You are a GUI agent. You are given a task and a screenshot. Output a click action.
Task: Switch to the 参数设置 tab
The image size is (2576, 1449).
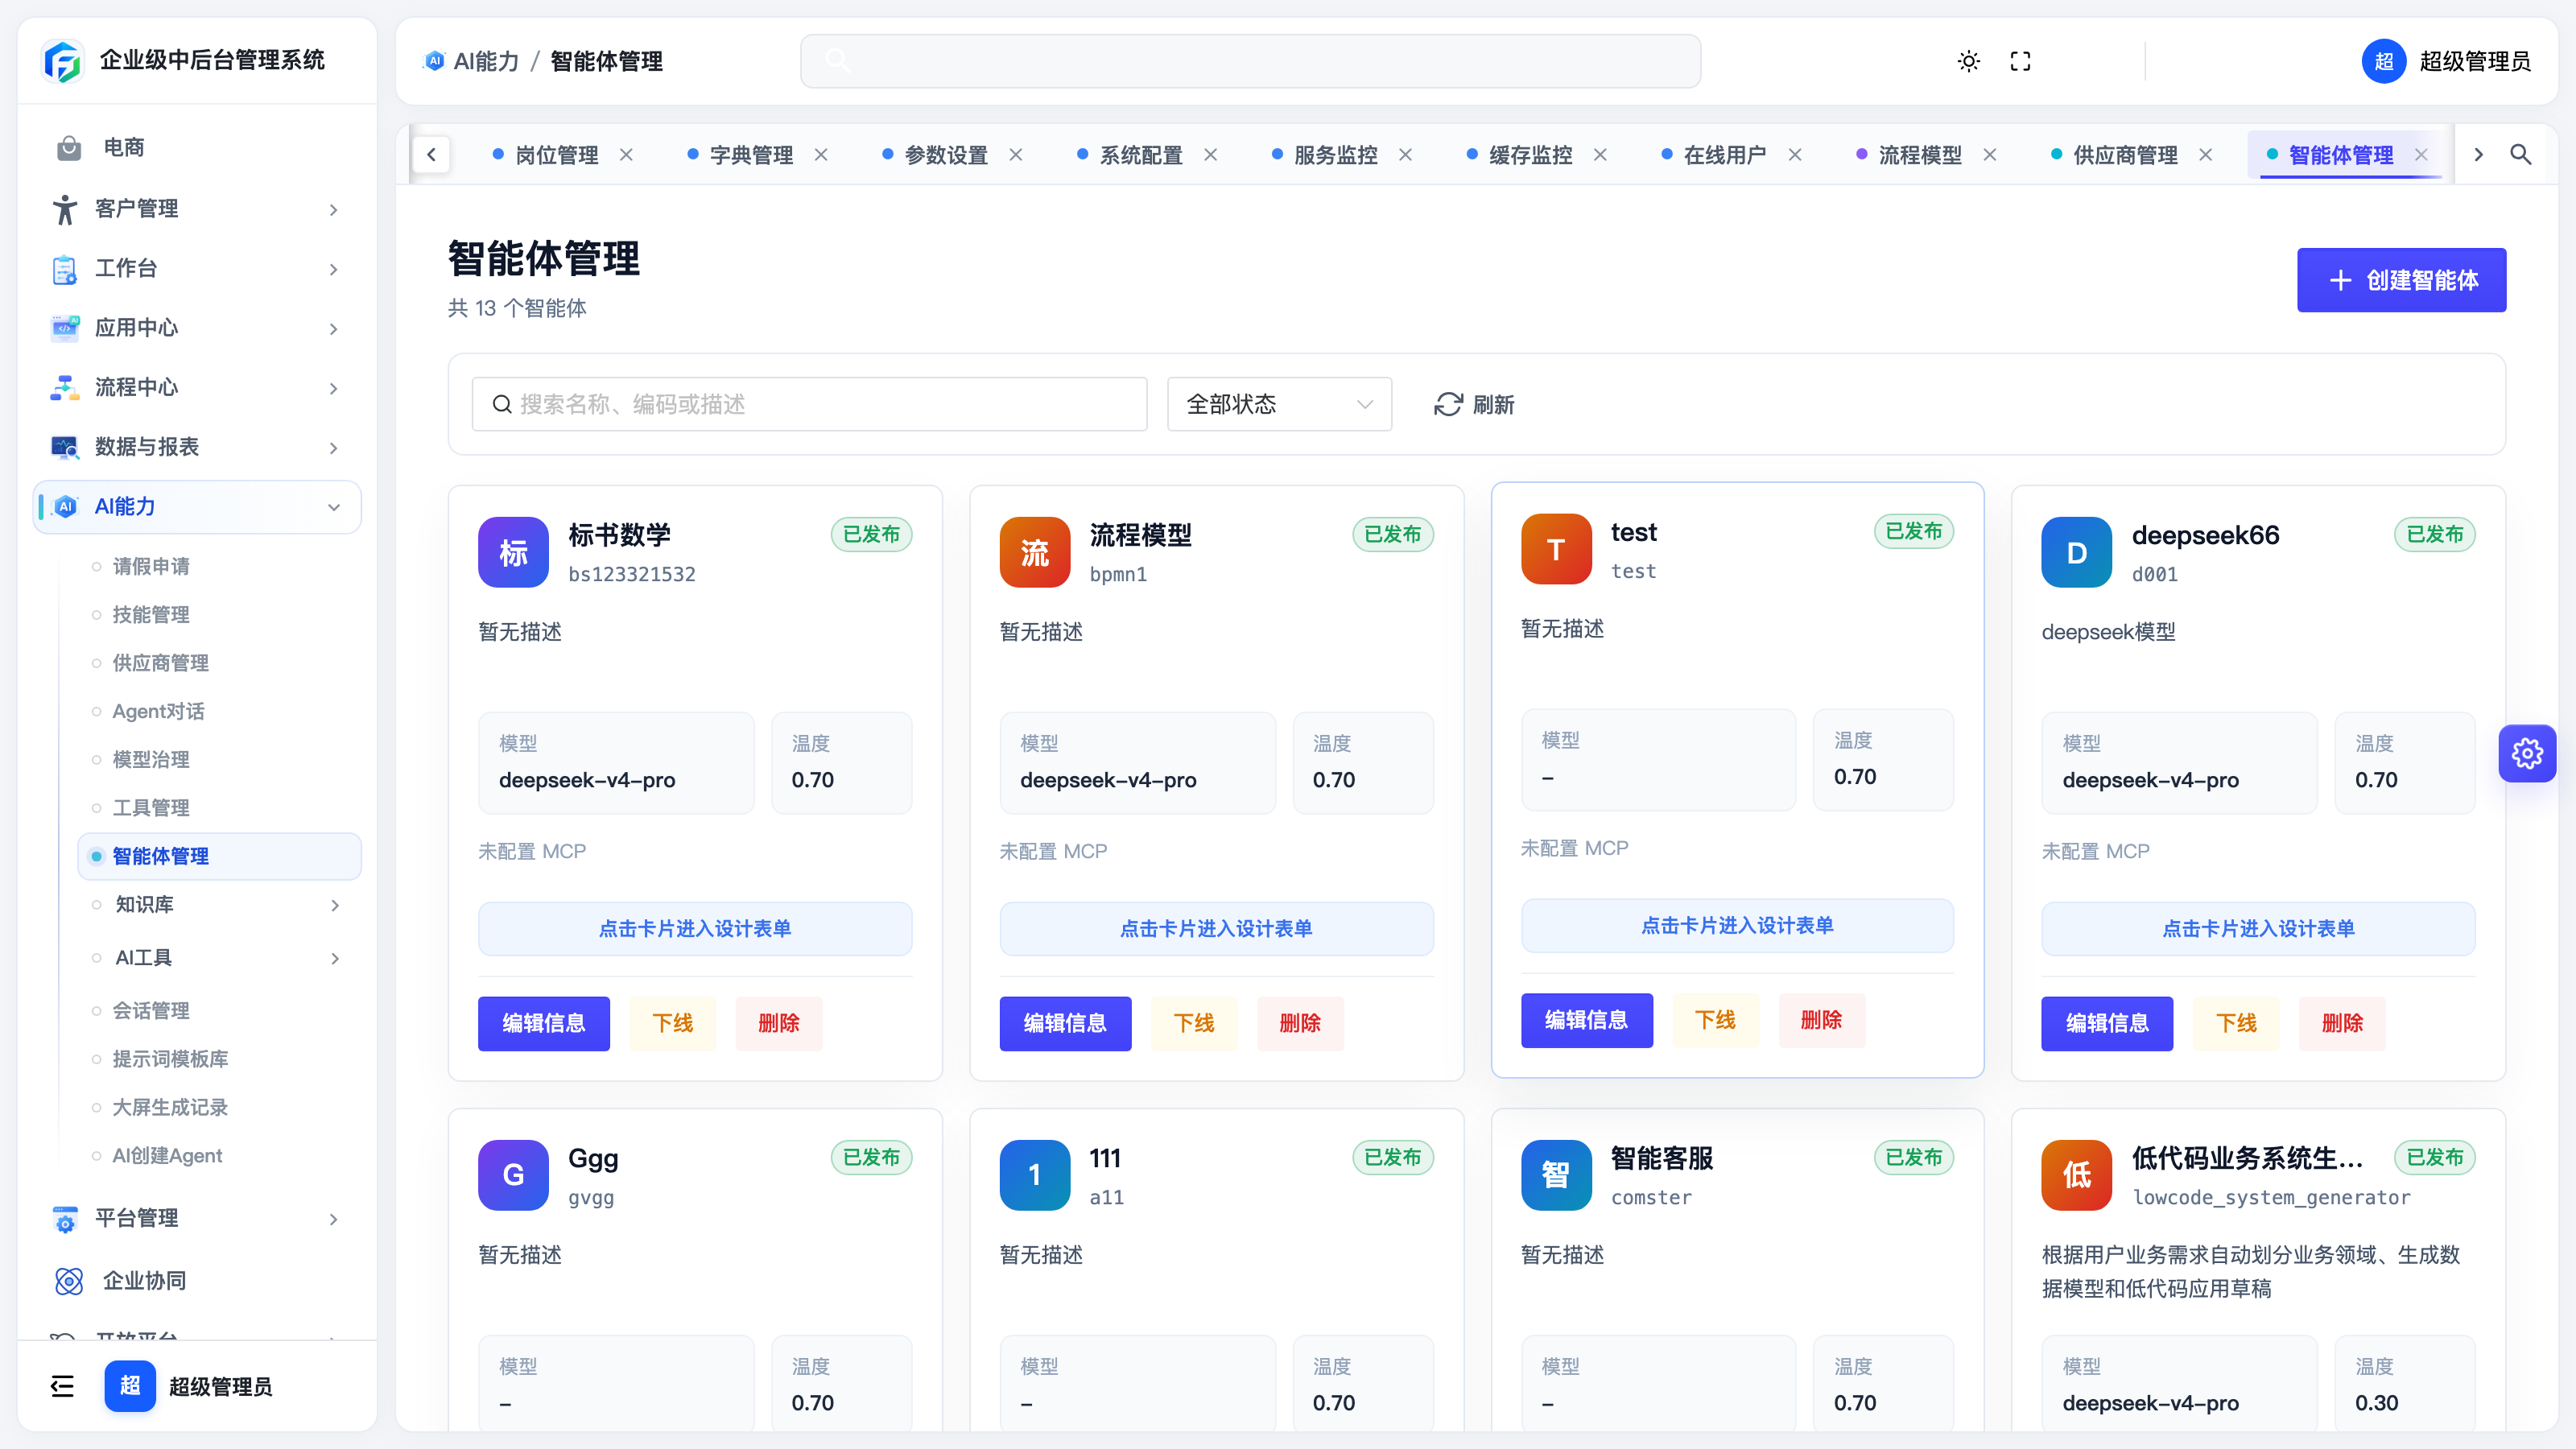pos(945,155)
